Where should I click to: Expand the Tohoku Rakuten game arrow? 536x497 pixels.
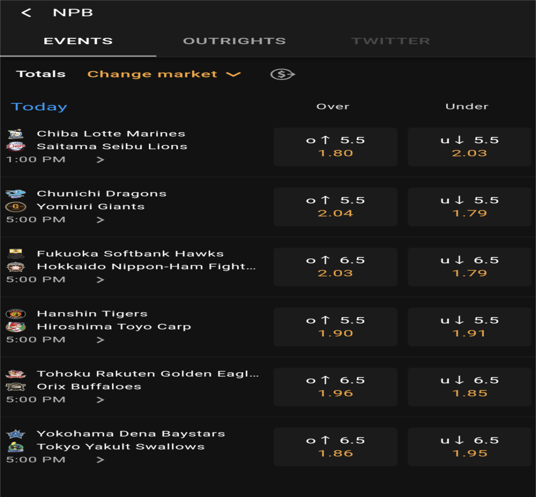[100, 400]
